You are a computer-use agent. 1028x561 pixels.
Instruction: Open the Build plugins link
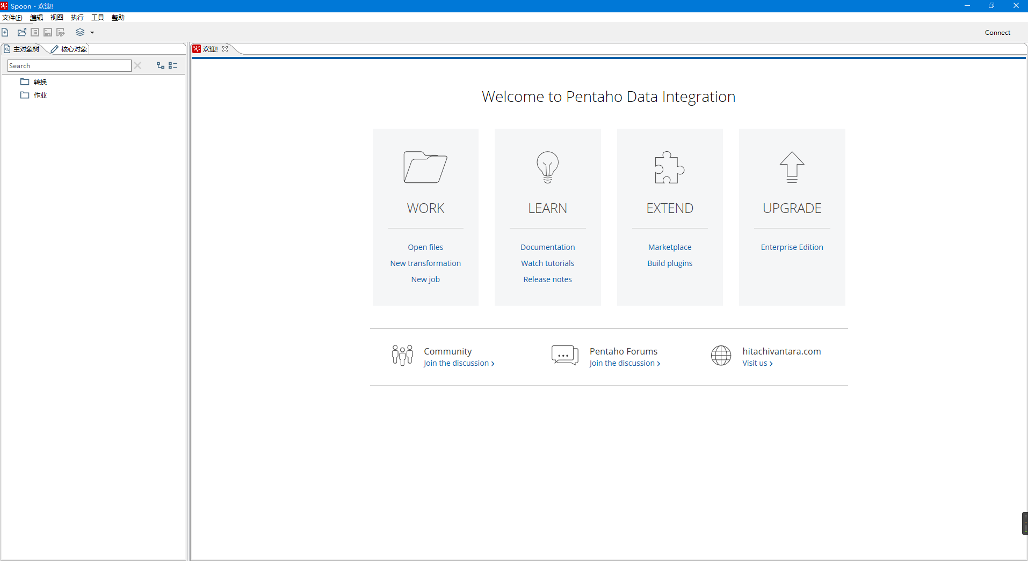click(x=670, y=263)
